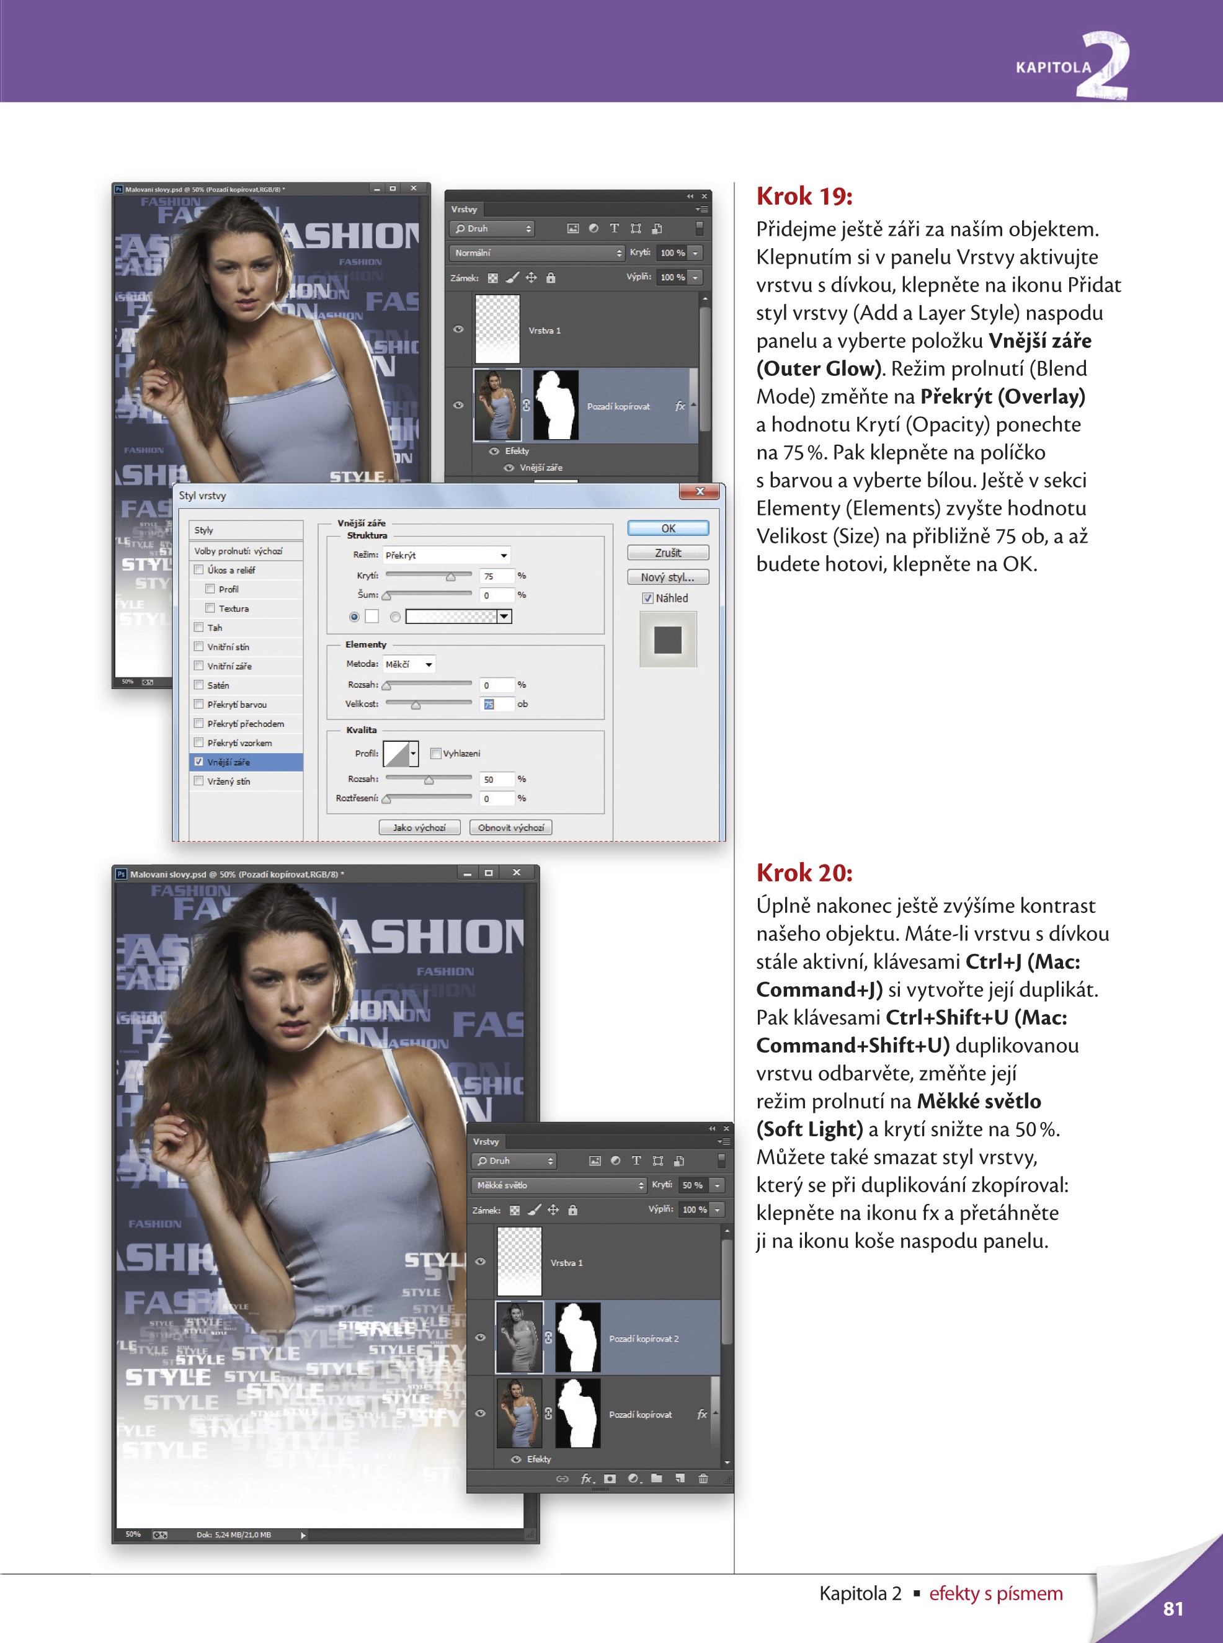
Task: Click the new group folder icon in the lower Layers panel
Action: [x=656, y=1479]
